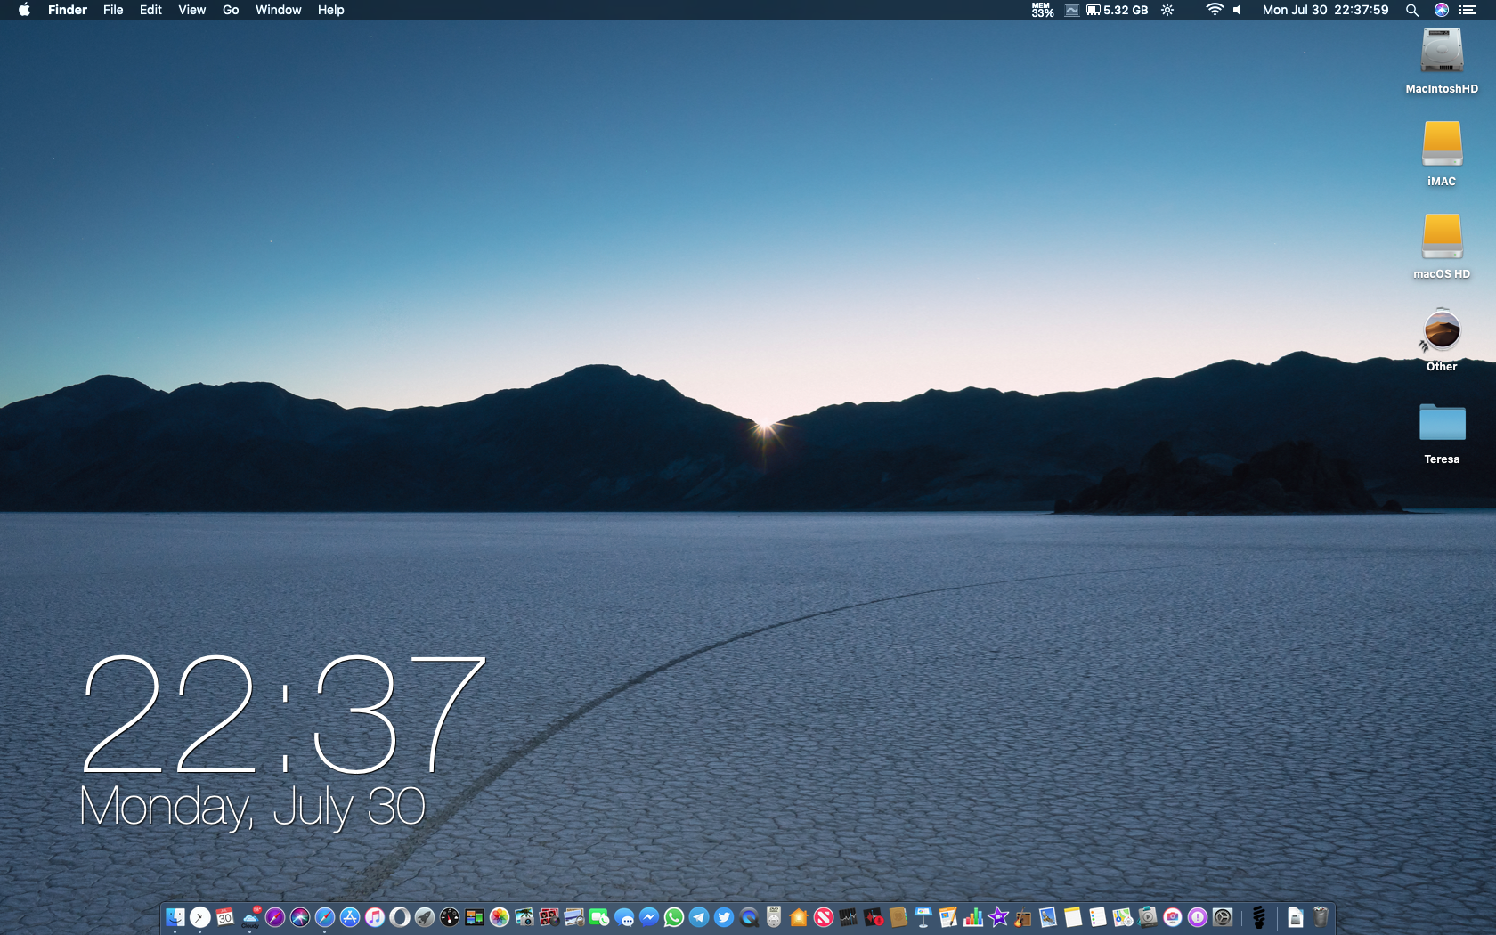The height and width of the screenshot is (935, 1496).
Task: Open Pages from the Dock
Action: (x=948, y=917)
